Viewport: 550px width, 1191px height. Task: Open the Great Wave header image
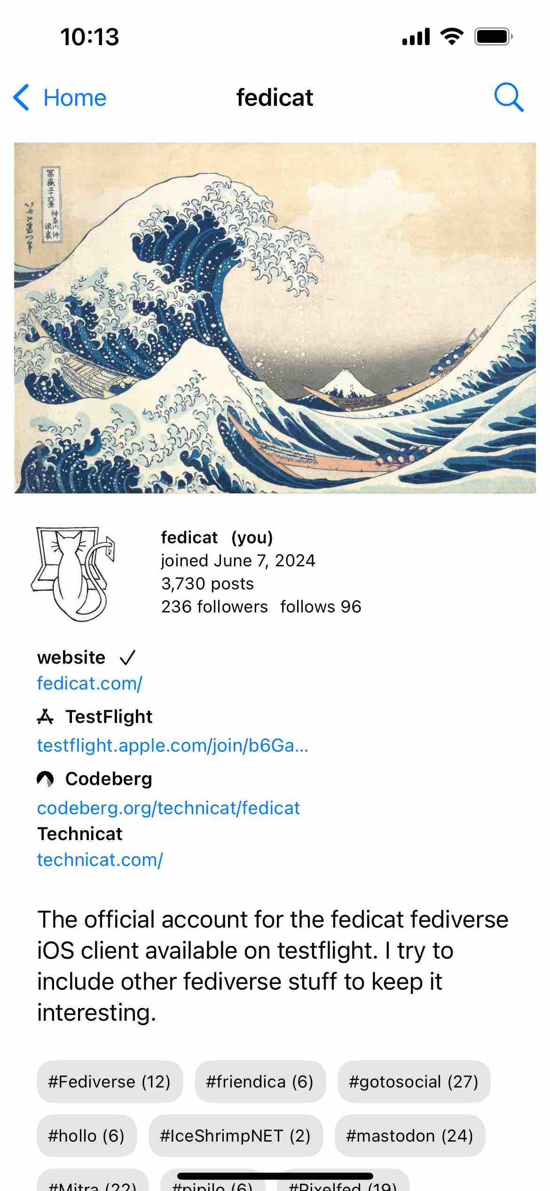pos(275,318)
